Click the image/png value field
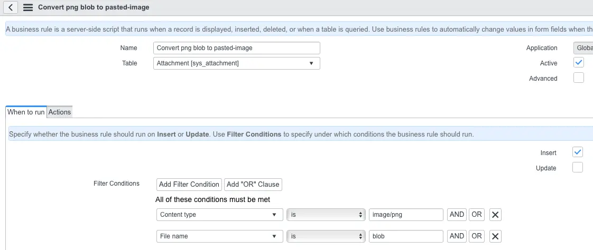Viewport: 593px width, 250px height. point(406,215)
